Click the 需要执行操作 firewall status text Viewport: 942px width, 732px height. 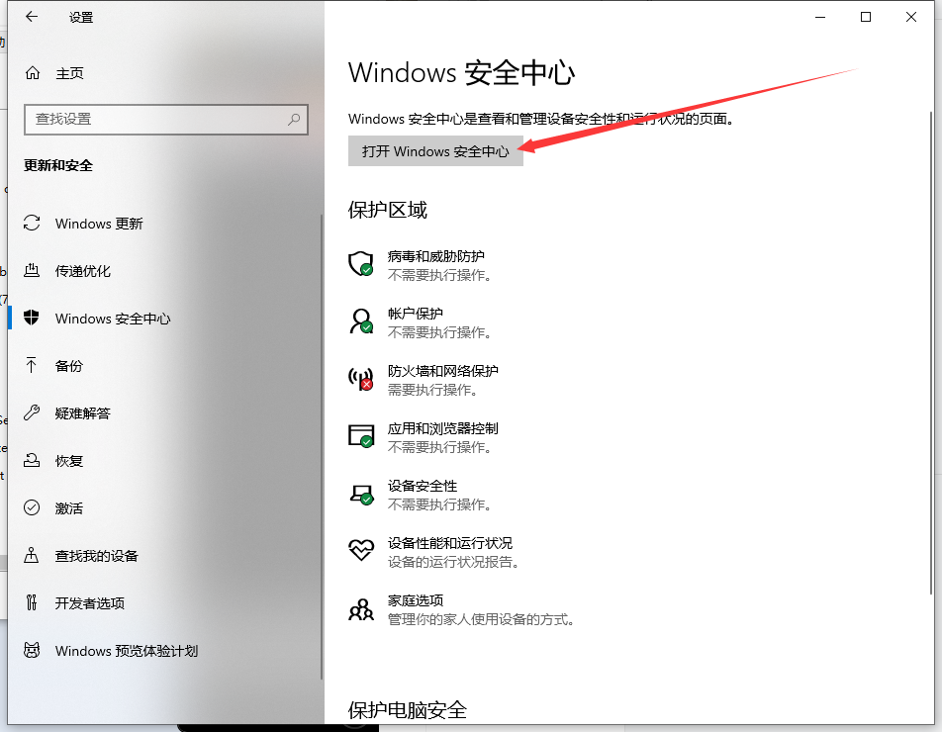coord(432,390)
